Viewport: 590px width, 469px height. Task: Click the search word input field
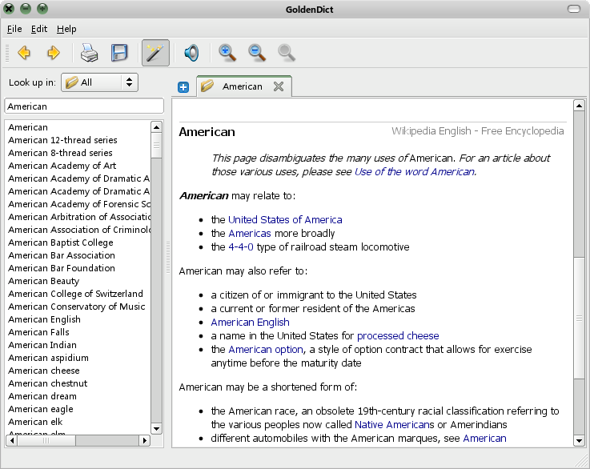(84, 106)
